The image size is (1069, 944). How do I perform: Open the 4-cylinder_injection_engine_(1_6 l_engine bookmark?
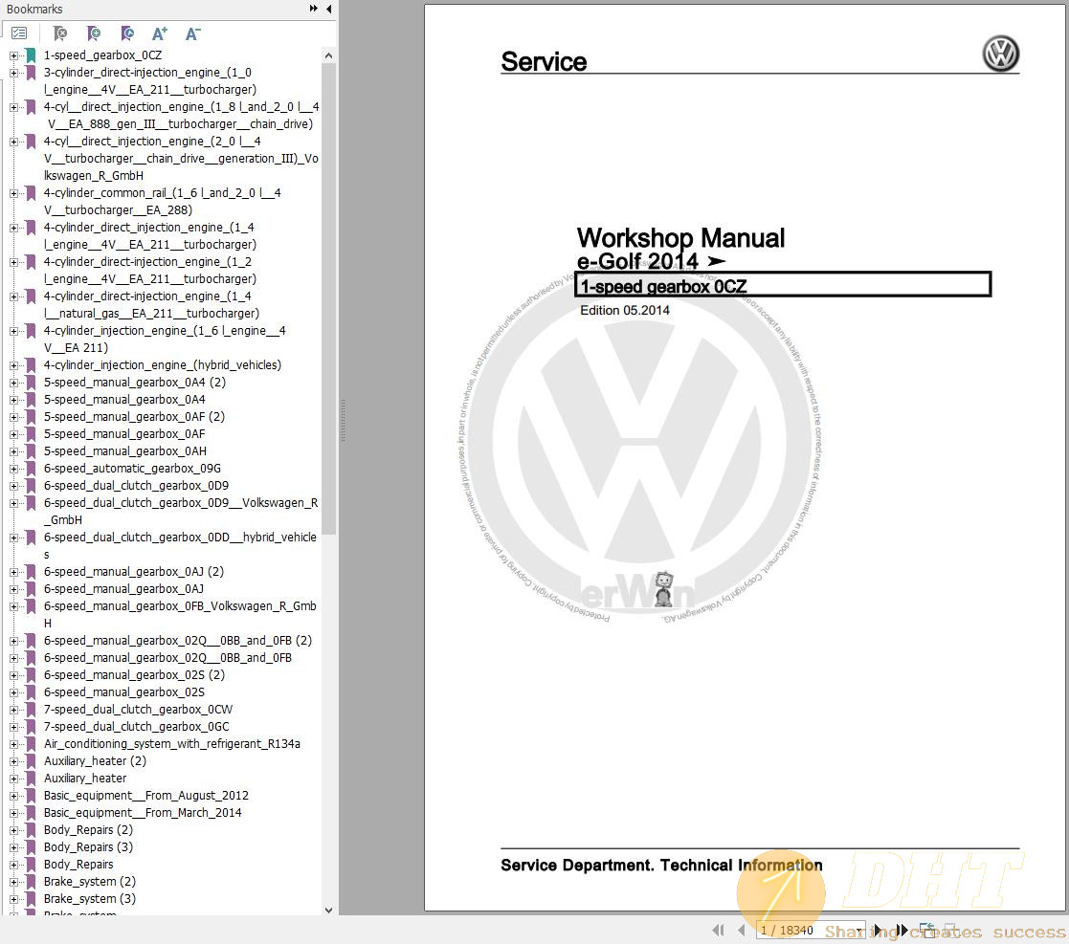(x=165, y=340)
